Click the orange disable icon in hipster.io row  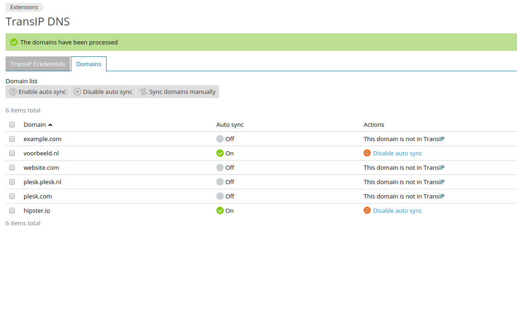(x=367, y=210)
